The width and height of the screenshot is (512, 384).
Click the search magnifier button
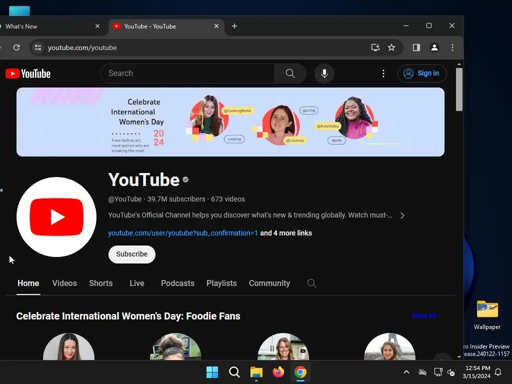pyautogui.click(x=290, y=73)
